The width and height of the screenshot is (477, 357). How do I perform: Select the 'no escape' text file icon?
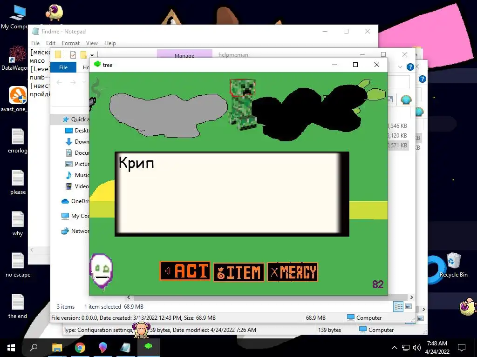18,264
